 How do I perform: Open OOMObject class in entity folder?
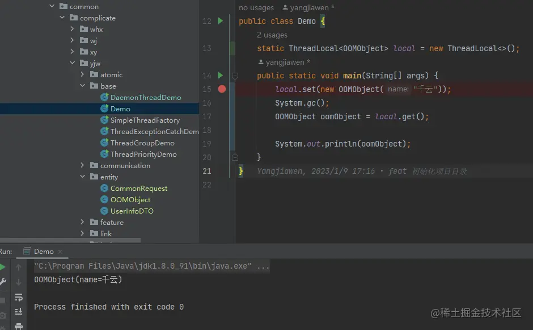(130, 199)
